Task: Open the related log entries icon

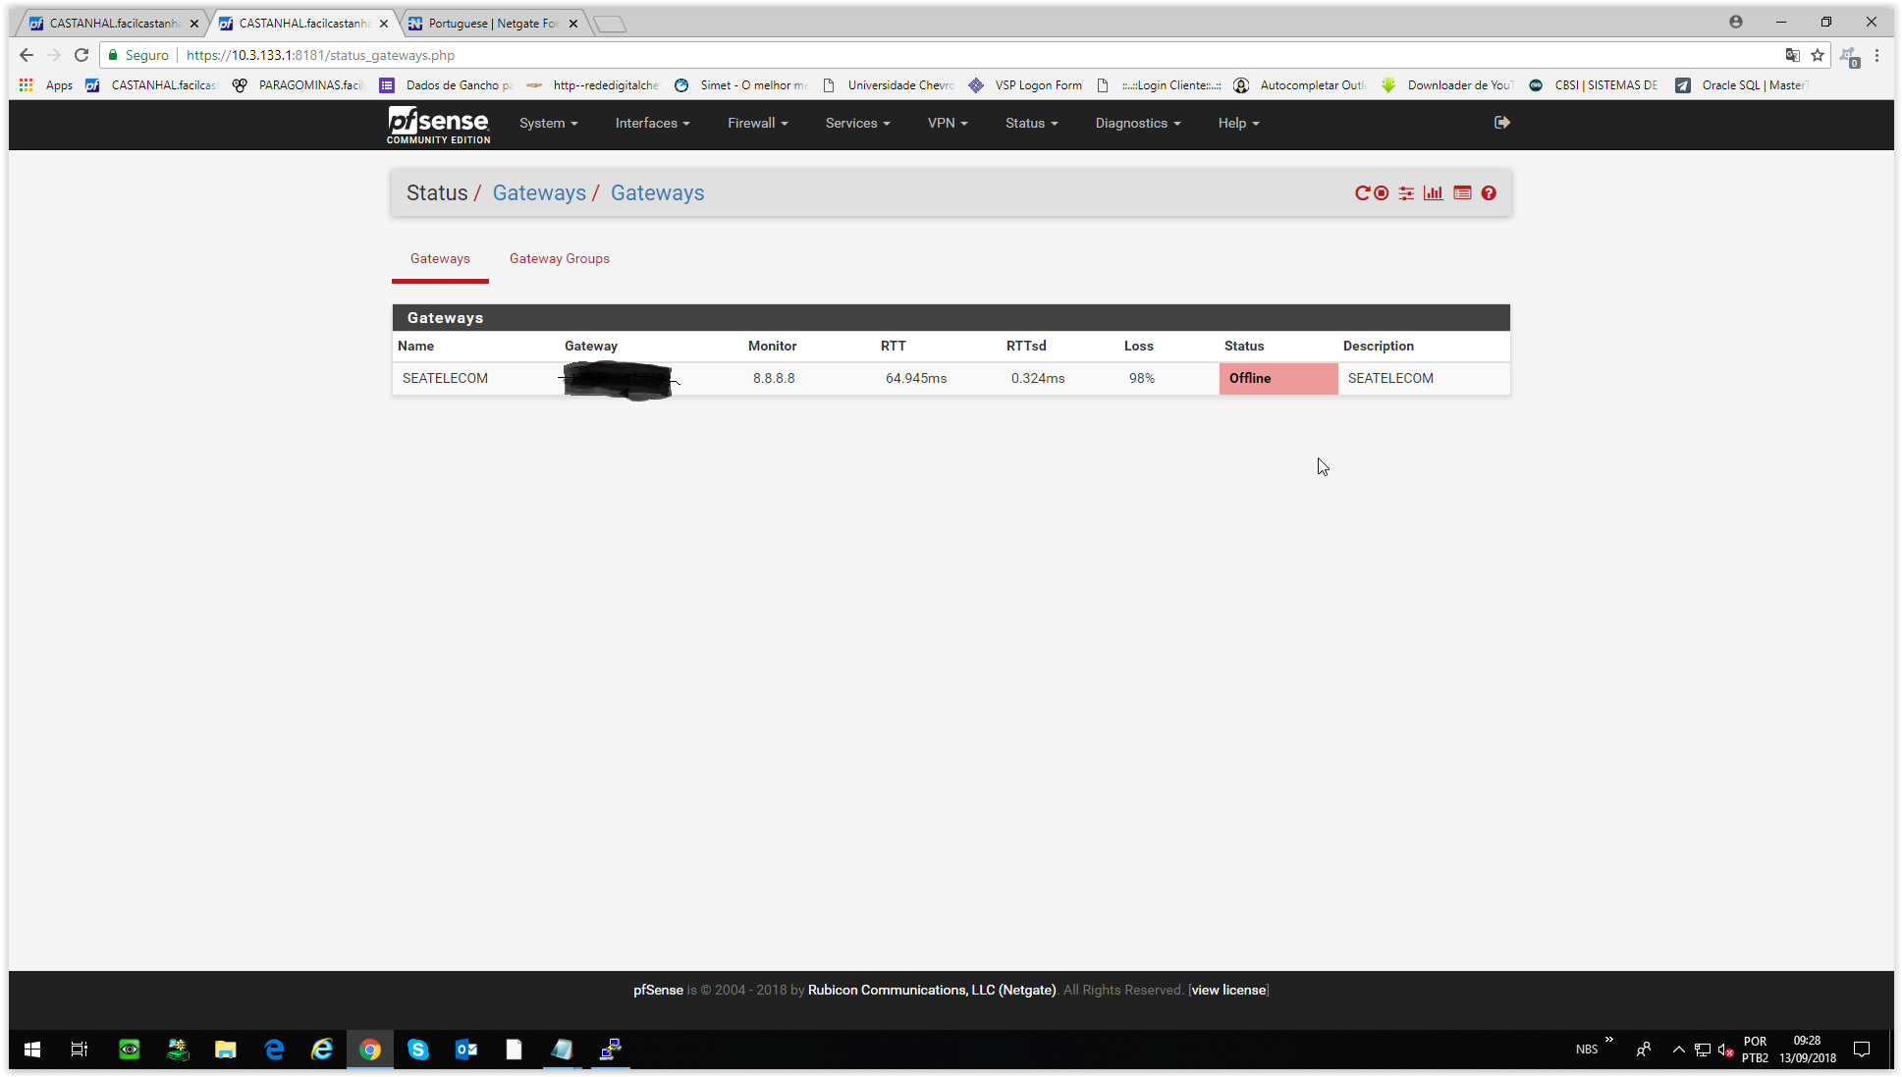Action: (1462, 193)
